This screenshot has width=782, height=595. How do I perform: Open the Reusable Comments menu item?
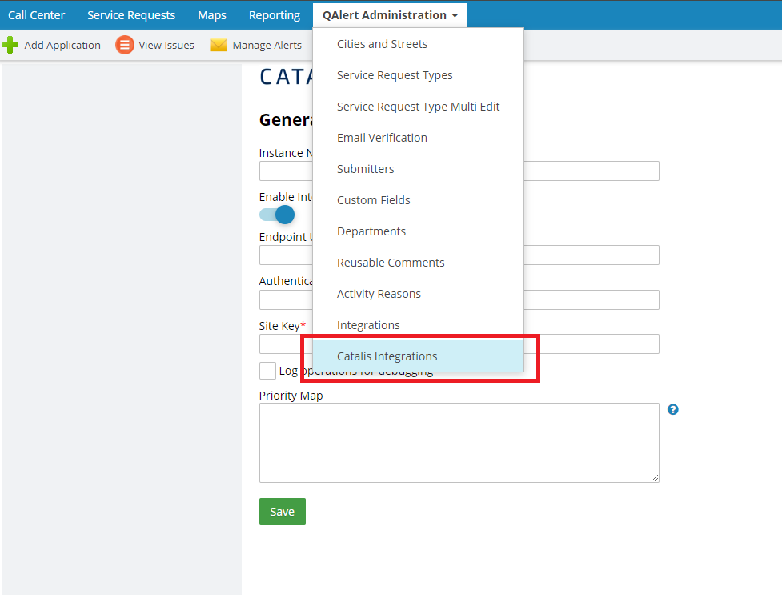[391, 263]
